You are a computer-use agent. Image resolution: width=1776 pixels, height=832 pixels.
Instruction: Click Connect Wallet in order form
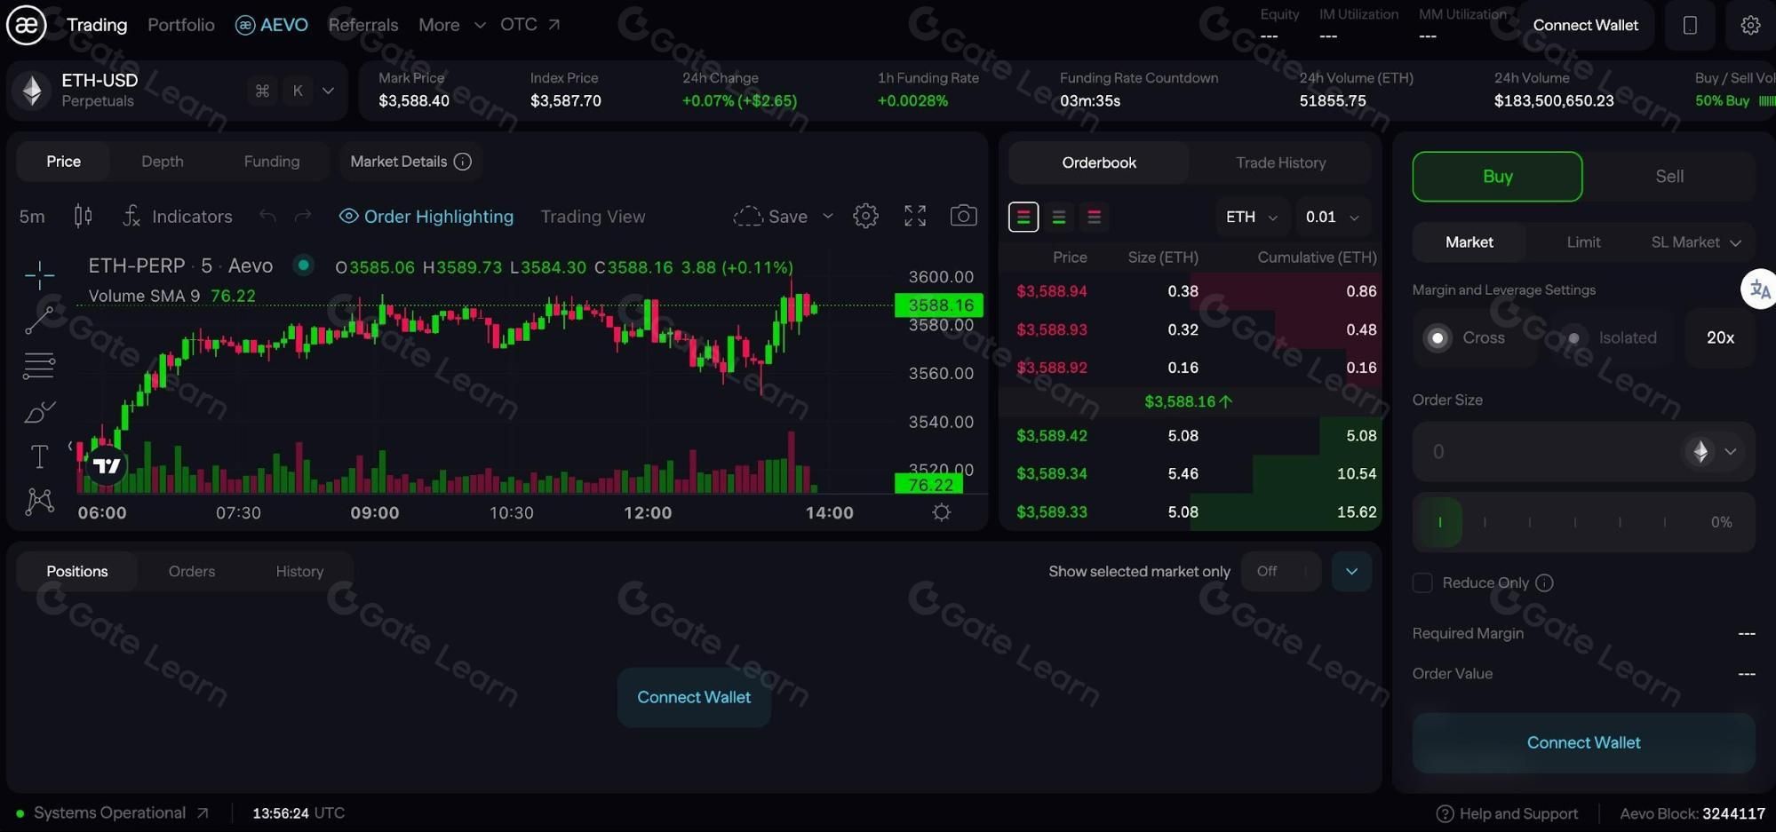pos(1583,742)
